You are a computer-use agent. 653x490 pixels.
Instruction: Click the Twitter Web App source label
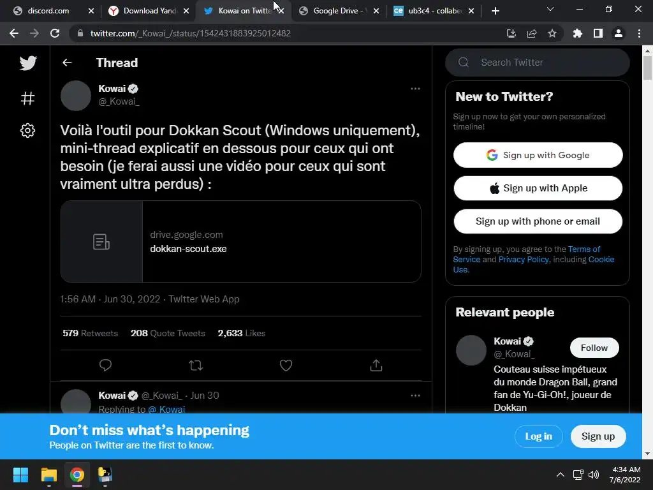(x=203, y=299)
